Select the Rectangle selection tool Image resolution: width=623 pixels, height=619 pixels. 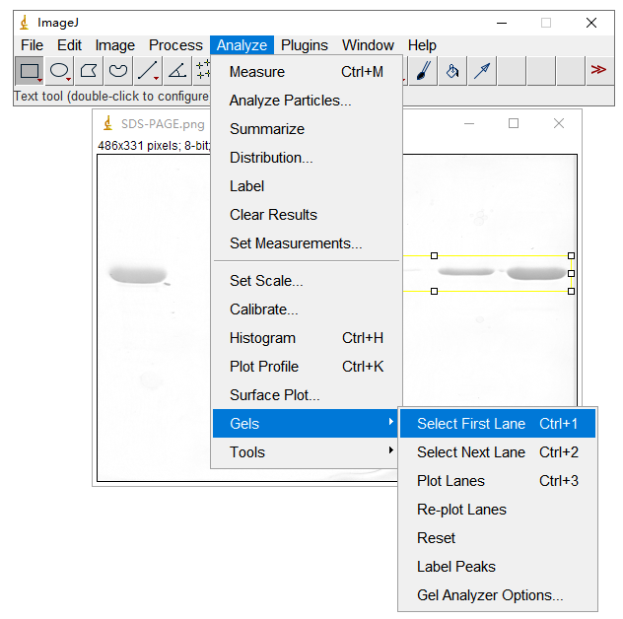coord(30,70)
